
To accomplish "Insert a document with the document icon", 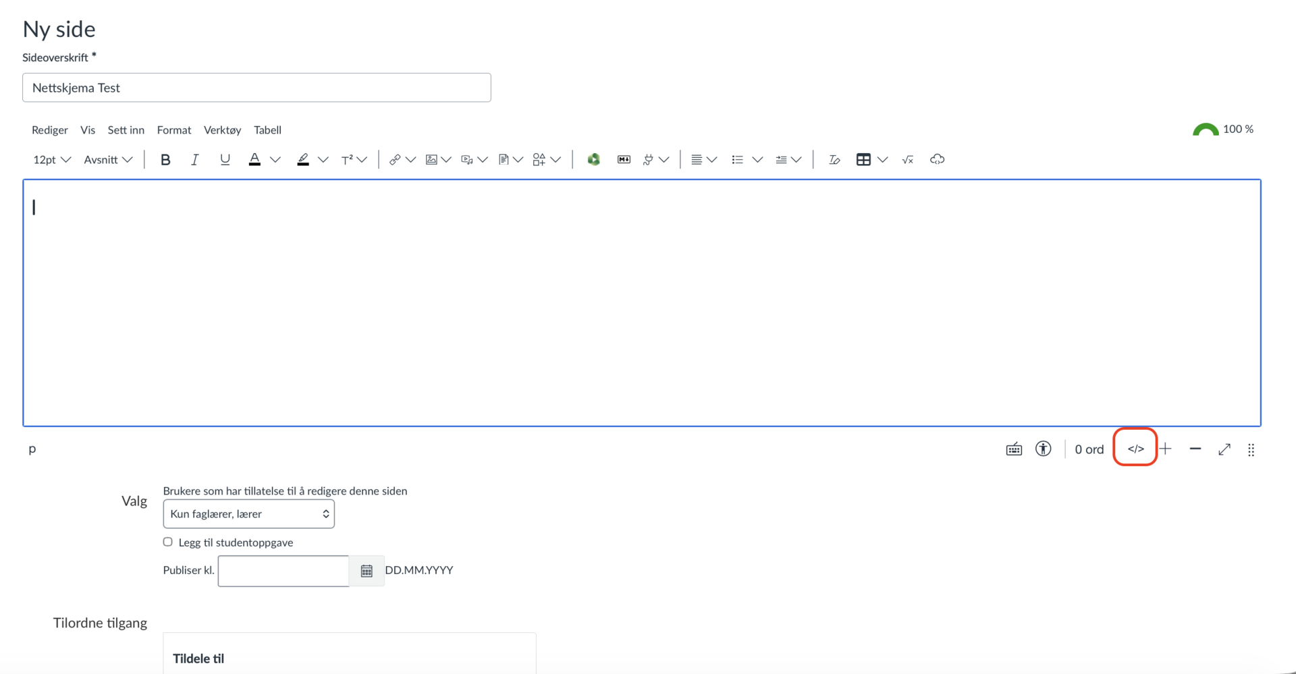I will coord(504,160).
